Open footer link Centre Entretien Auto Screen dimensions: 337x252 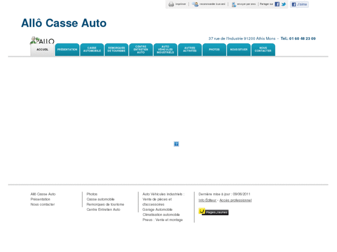coord(103,209)
